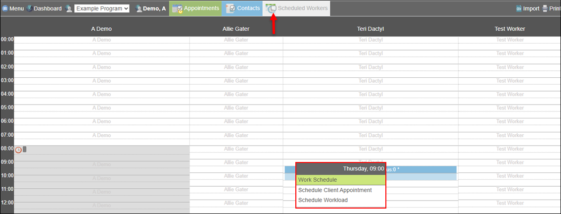Image resolution: width=561 pixels, height=214 pixels.
Task: Click the Teri Dactyl column header
Action: click(x=370, y=29)
